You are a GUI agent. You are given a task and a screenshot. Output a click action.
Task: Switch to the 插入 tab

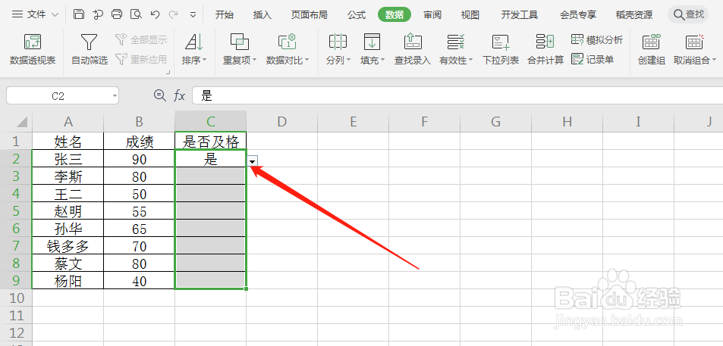(262, 14)
